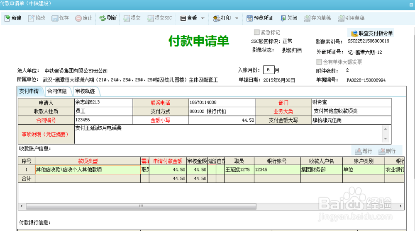Click the 申请付款金额 column header
This screenshot has height=231, width=415.
[168, 161]
